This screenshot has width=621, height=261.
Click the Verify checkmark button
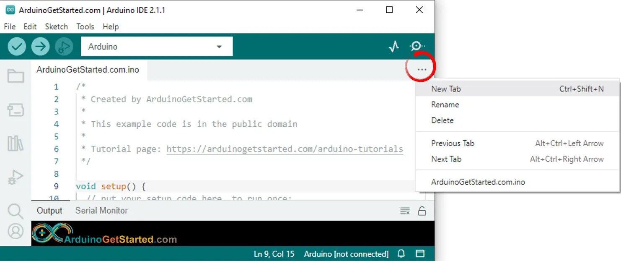17,47
